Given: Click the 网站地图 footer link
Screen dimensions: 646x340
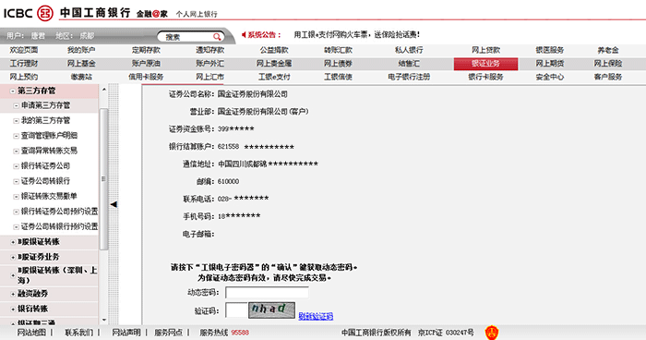Looking at the screenshot, I should click(31, 333).
